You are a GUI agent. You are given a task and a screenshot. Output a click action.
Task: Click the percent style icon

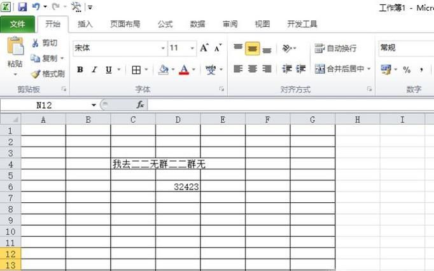point(407,69)
